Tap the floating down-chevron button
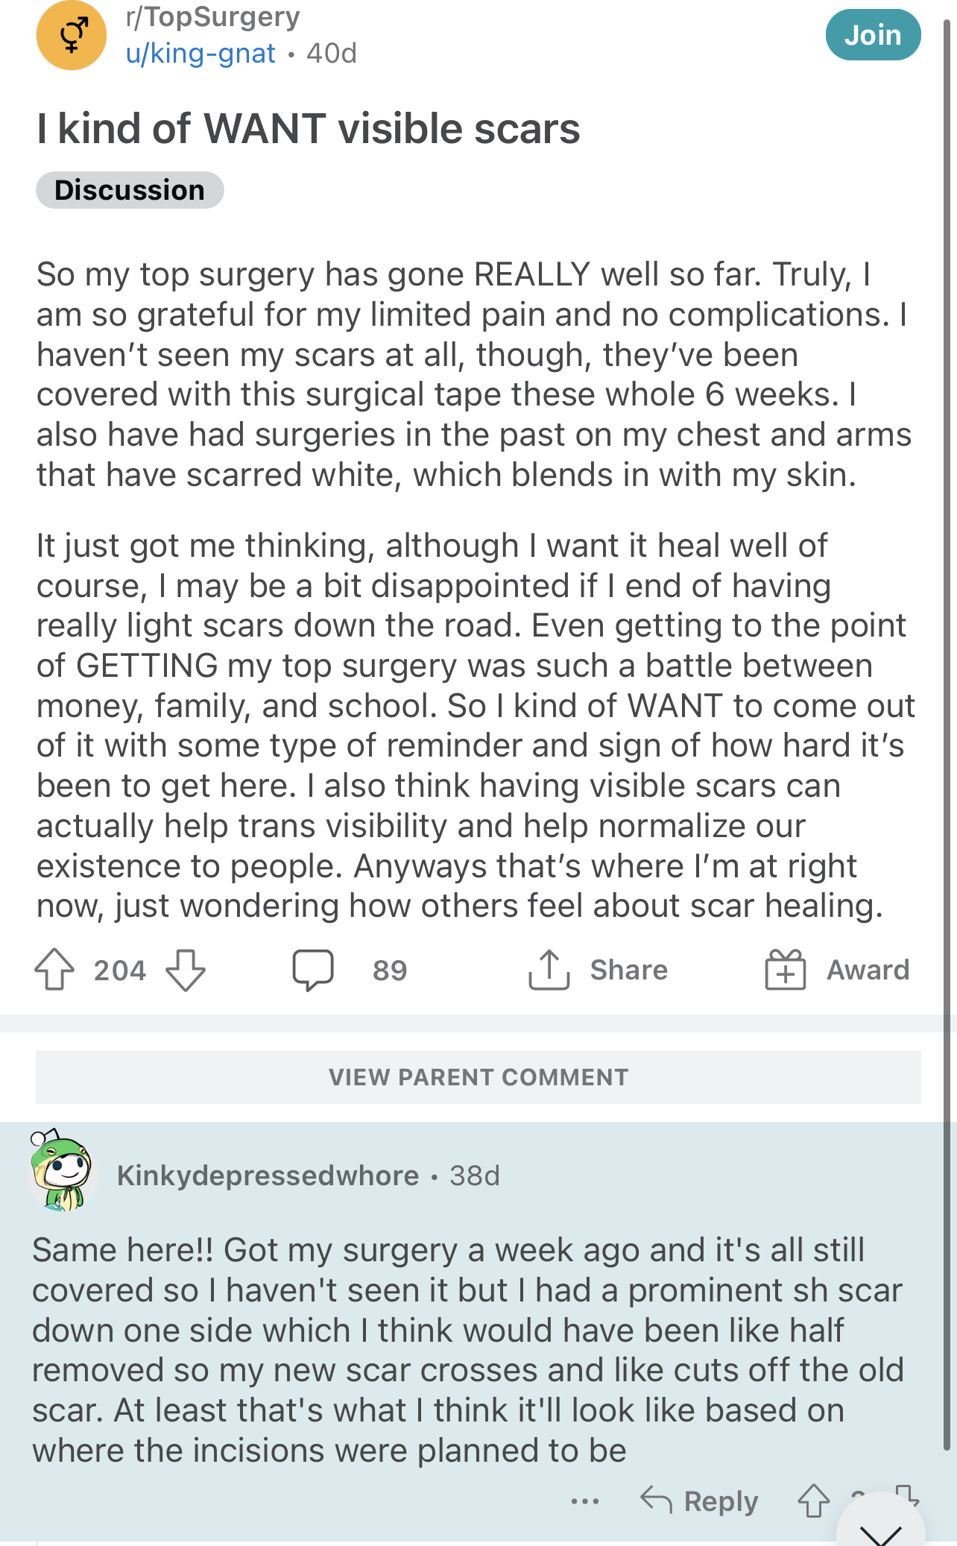The width and height of the screenshot is (957, 1546). (880, 1530)
